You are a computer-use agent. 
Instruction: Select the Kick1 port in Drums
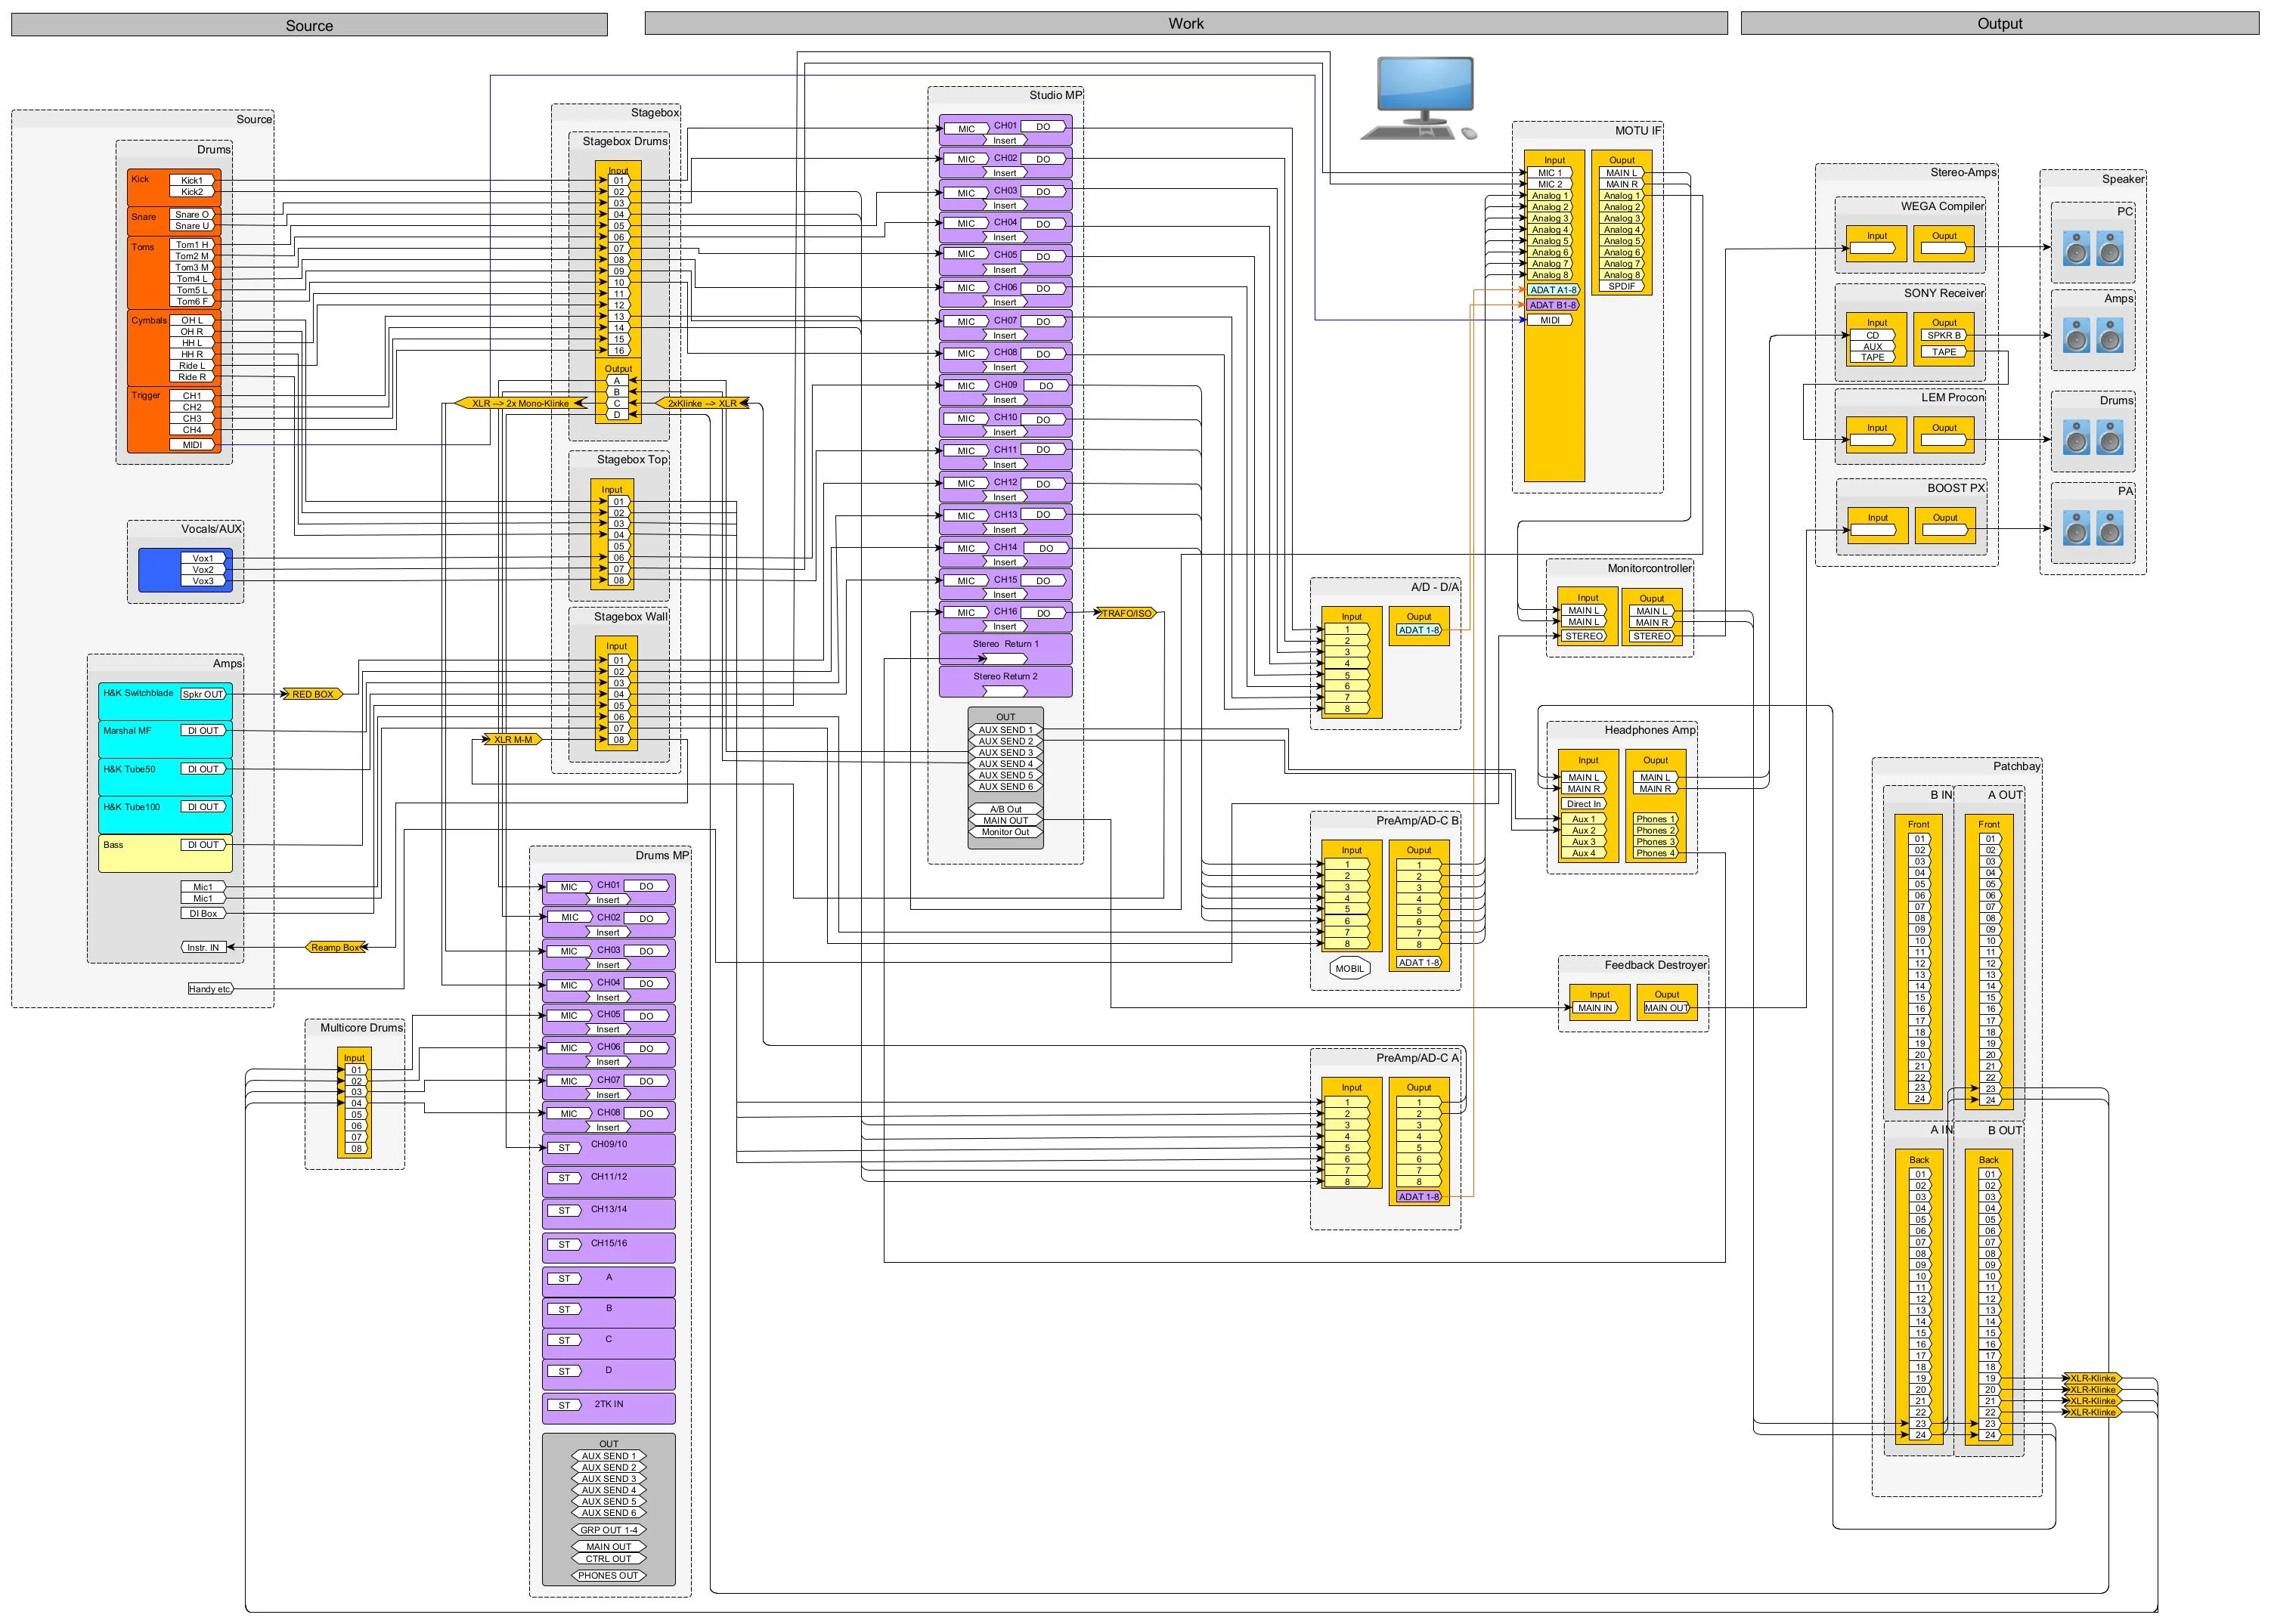click(192, 181)
